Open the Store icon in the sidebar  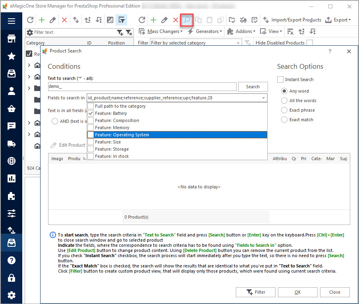12,39
